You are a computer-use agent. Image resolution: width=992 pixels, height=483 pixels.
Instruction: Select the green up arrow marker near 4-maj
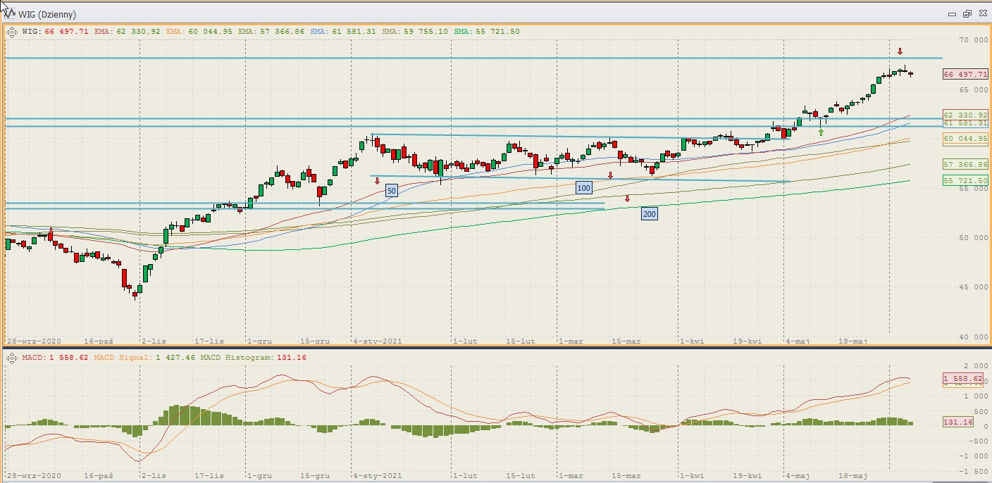click(821, 132)
